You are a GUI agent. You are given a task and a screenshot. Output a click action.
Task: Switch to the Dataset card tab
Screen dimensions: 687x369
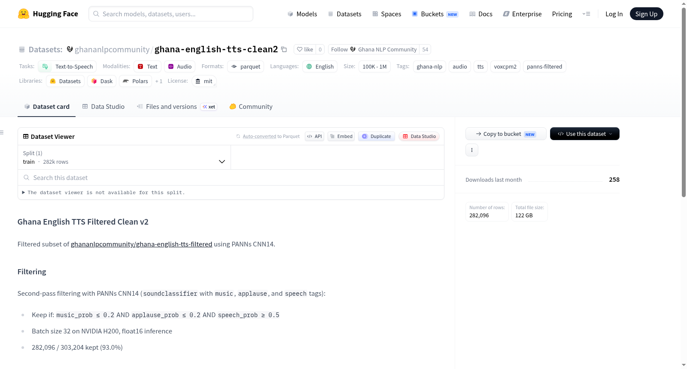[x=46, y=106]
